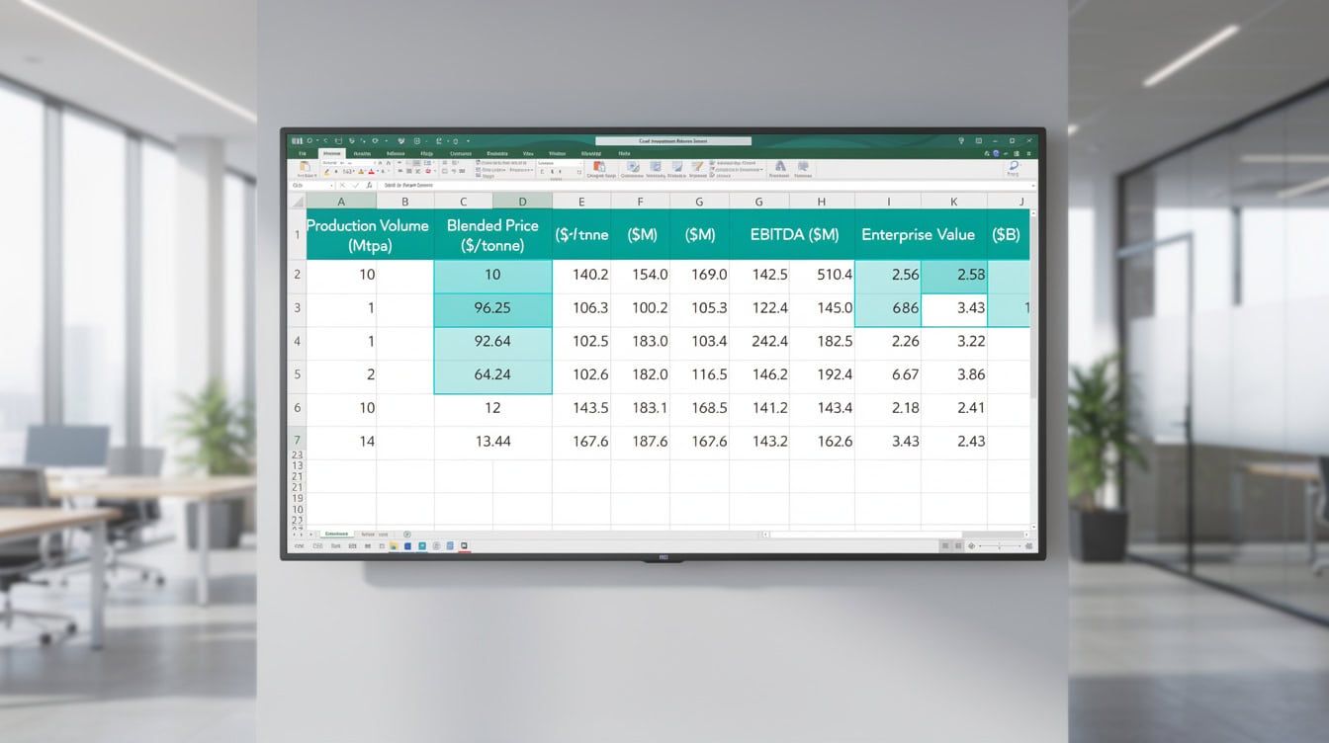Click the EBITDA ($M) header cell
Screen dimensions: 1329x743
791,235
